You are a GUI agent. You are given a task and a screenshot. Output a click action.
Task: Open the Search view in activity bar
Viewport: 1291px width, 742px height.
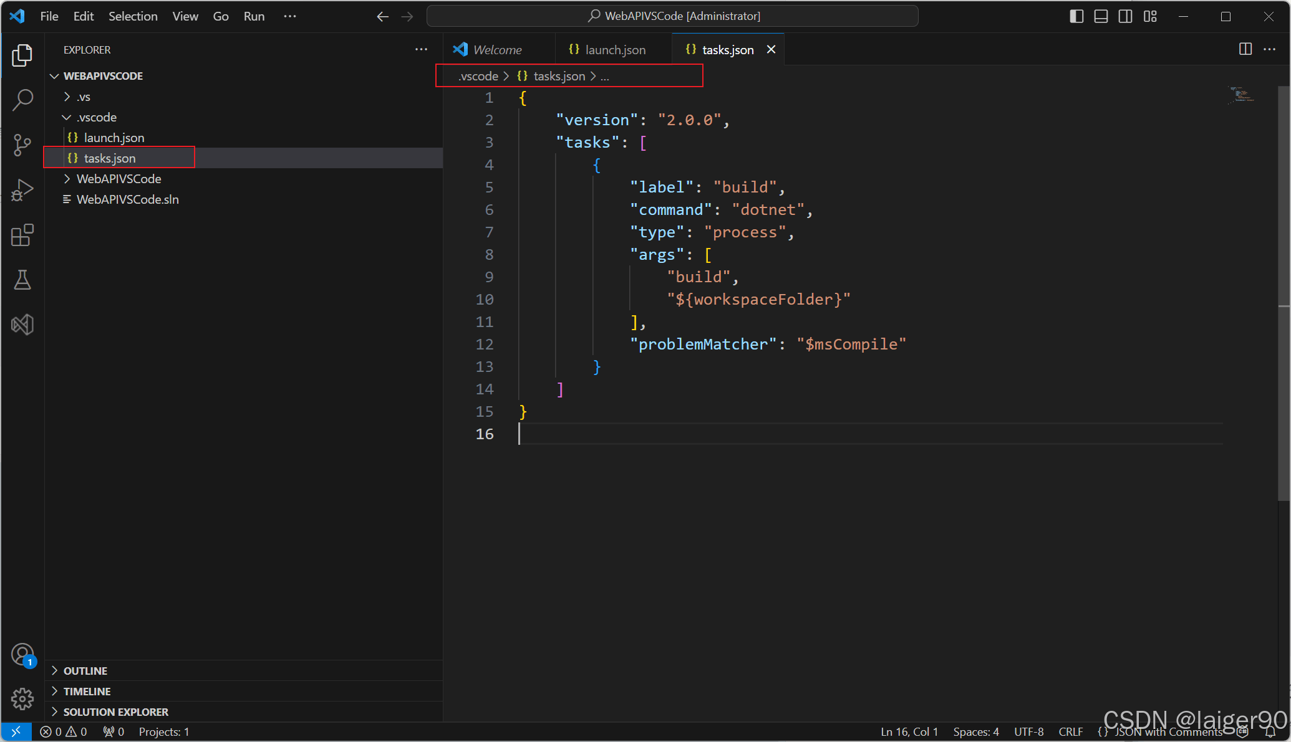22,100
